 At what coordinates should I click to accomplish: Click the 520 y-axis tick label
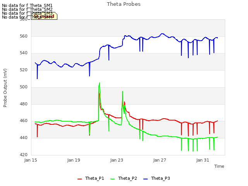point(24,70)
